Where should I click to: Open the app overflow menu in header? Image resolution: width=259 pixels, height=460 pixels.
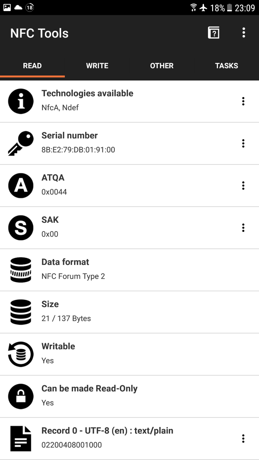(244, 33)
